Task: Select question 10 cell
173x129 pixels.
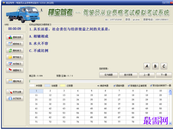Action: [x=161, y=91]
